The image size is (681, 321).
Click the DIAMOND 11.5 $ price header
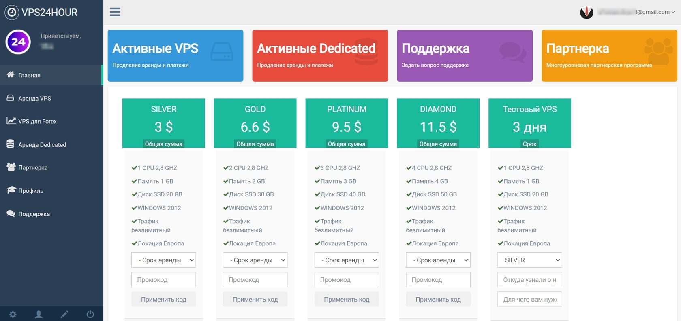[438, 123]
